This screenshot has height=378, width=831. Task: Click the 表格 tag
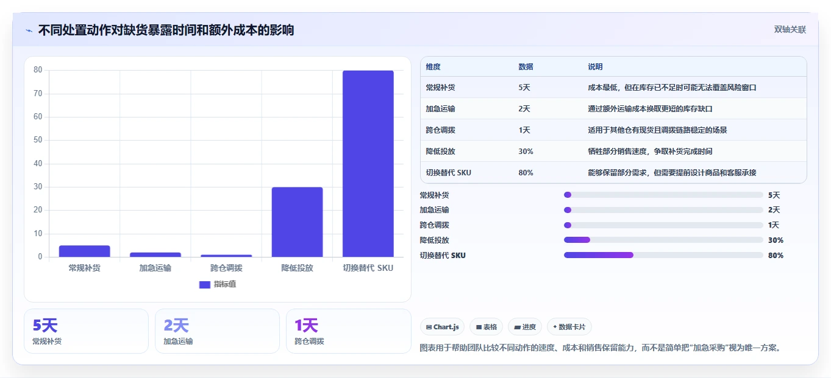pos(486,327)
